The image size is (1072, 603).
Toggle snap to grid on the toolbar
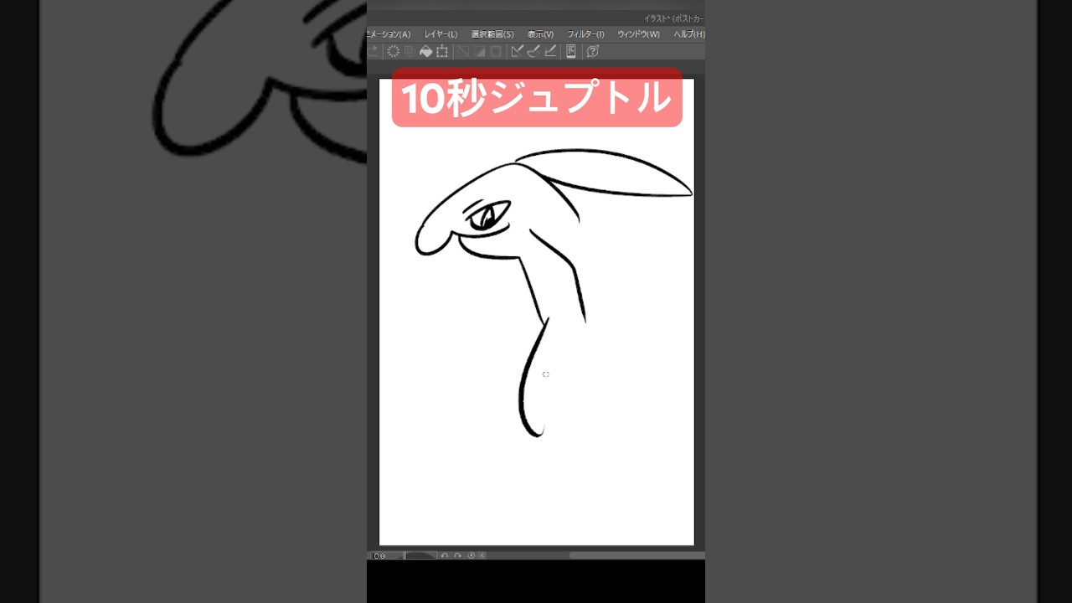551,51
